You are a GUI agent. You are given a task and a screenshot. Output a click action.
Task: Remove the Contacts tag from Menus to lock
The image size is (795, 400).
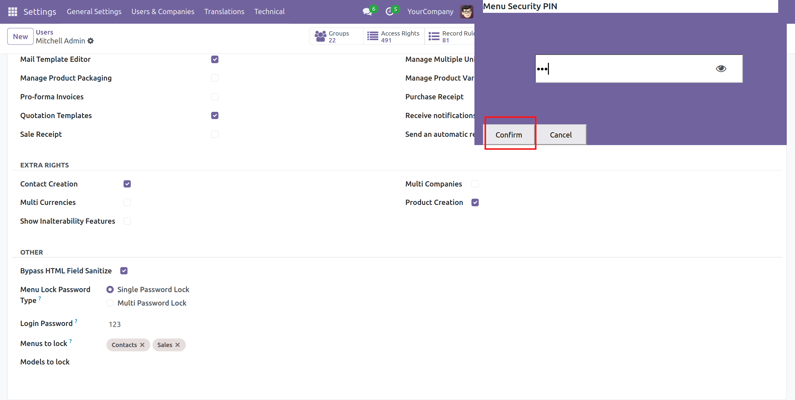coord(142,345)
